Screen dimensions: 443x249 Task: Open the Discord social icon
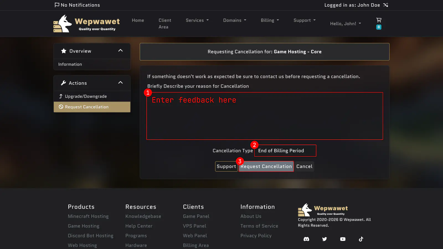pos(306,239)
